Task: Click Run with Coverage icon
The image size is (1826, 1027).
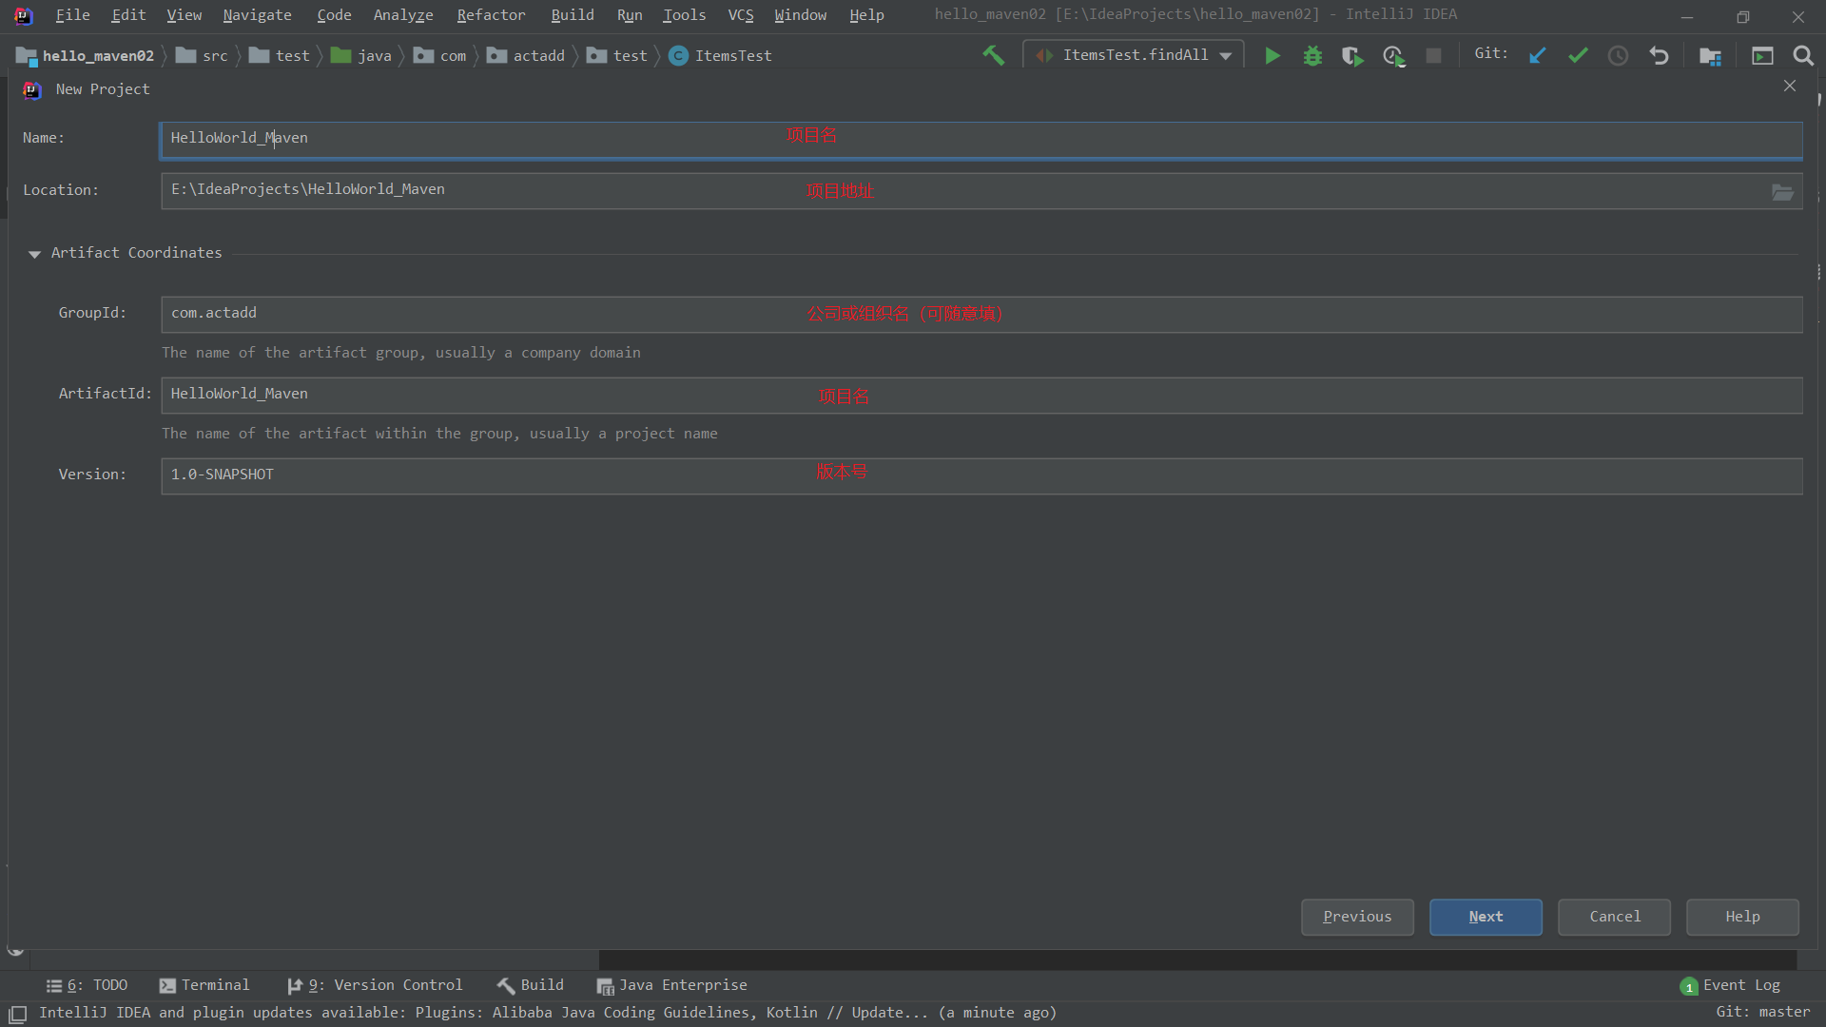Action: click(1352, 56)
